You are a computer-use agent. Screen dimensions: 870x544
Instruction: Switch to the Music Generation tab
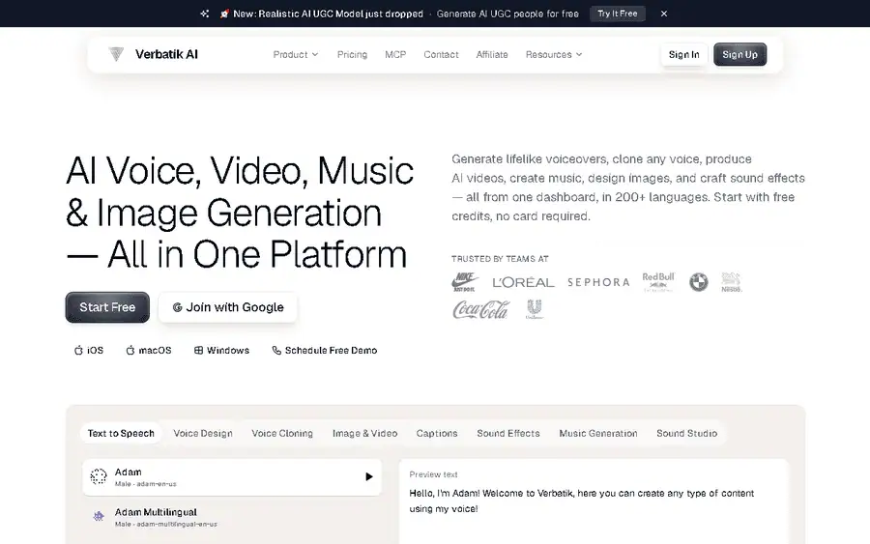598,433
